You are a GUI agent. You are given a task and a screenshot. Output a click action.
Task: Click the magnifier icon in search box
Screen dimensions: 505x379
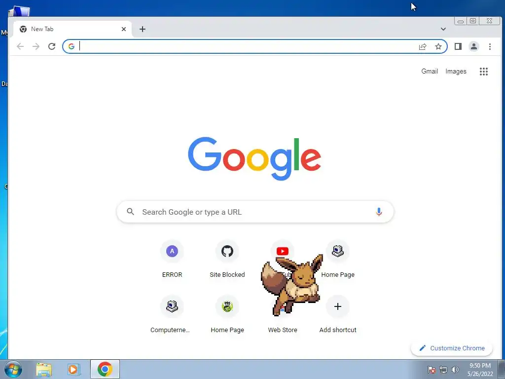[130, 212]
